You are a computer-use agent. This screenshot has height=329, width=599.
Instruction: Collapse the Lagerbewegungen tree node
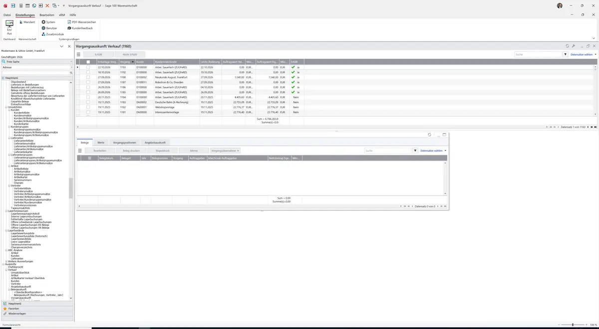pos(6,211)
